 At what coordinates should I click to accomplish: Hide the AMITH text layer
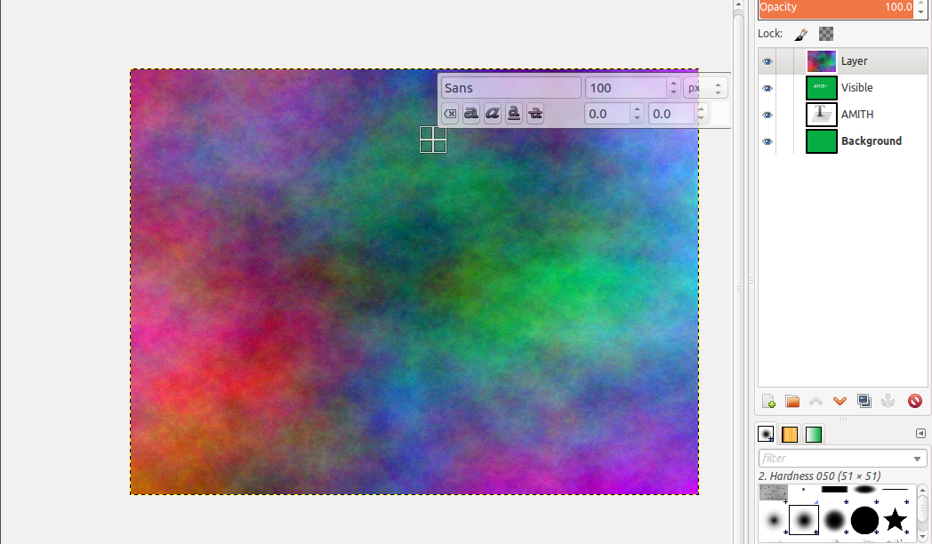coord(767,116)
